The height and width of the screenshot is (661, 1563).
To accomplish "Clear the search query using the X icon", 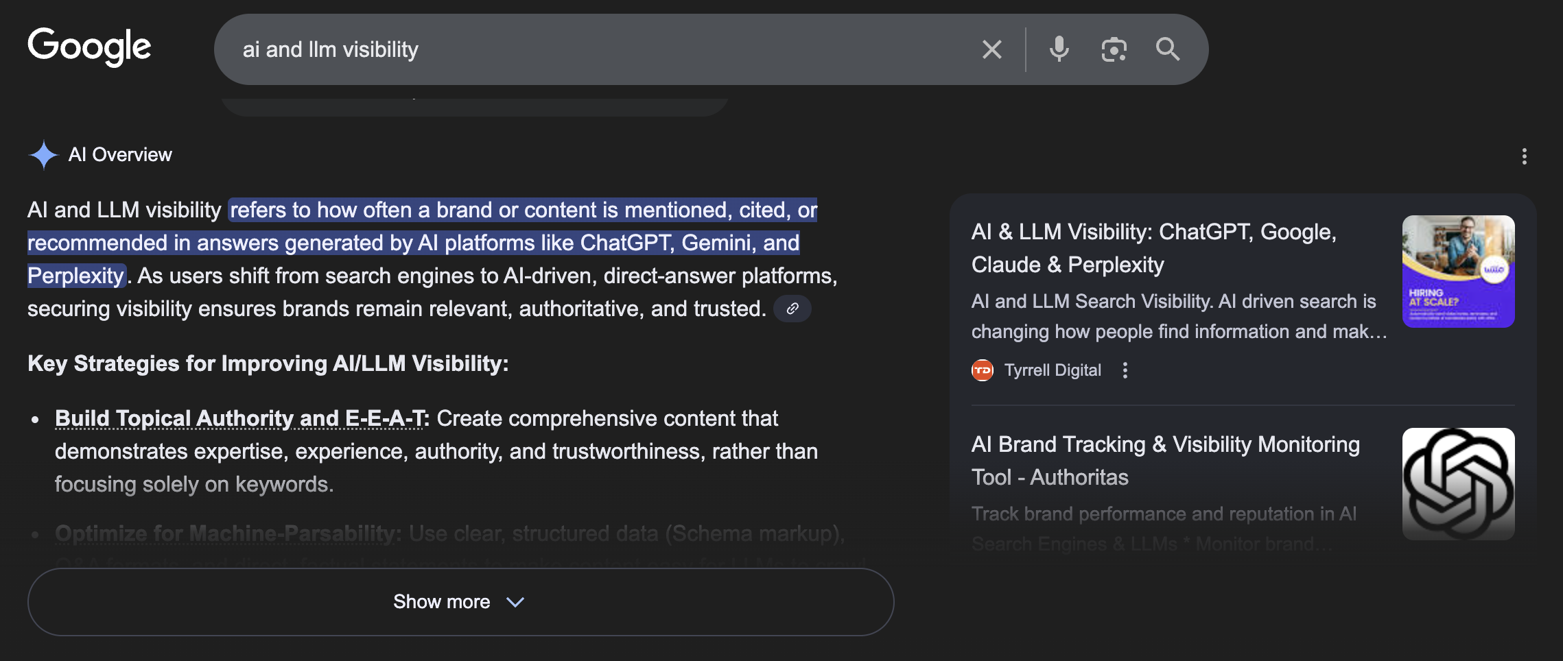I will point(991,49).
